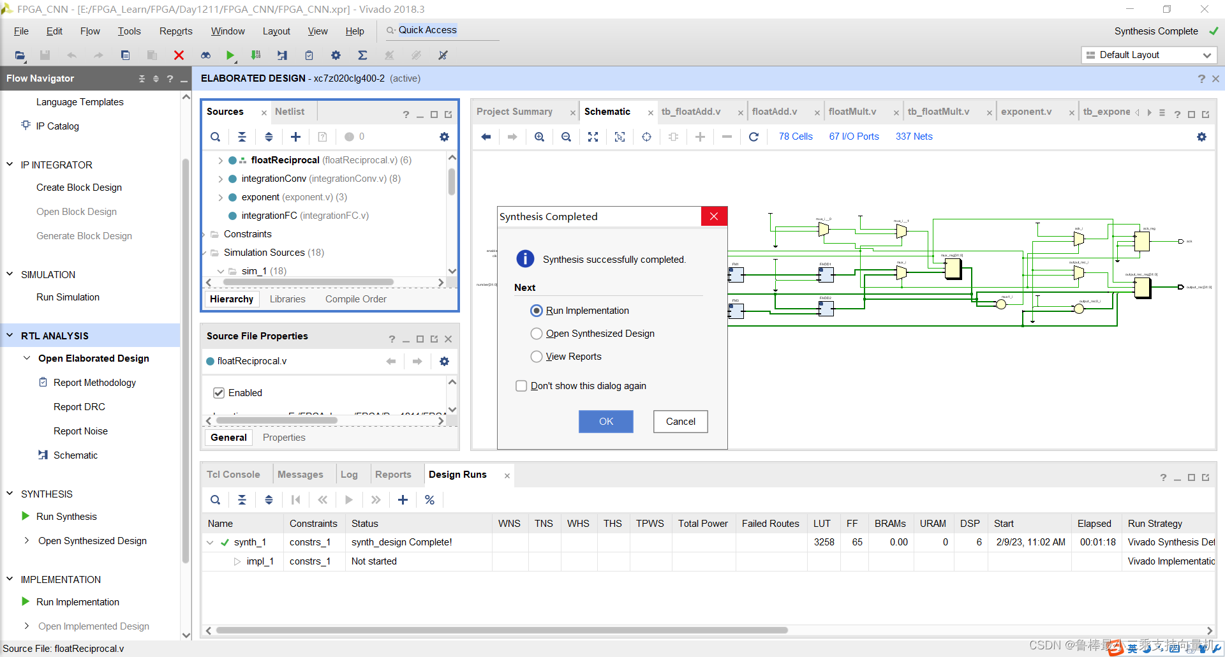1225x657 pixels.
Task: Switch to floatMult.v editor tab
Action: [852, 112]
